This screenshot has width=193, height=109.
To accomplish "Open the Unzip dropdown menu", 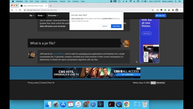I will pyautogui.click(x=41, y=15).
